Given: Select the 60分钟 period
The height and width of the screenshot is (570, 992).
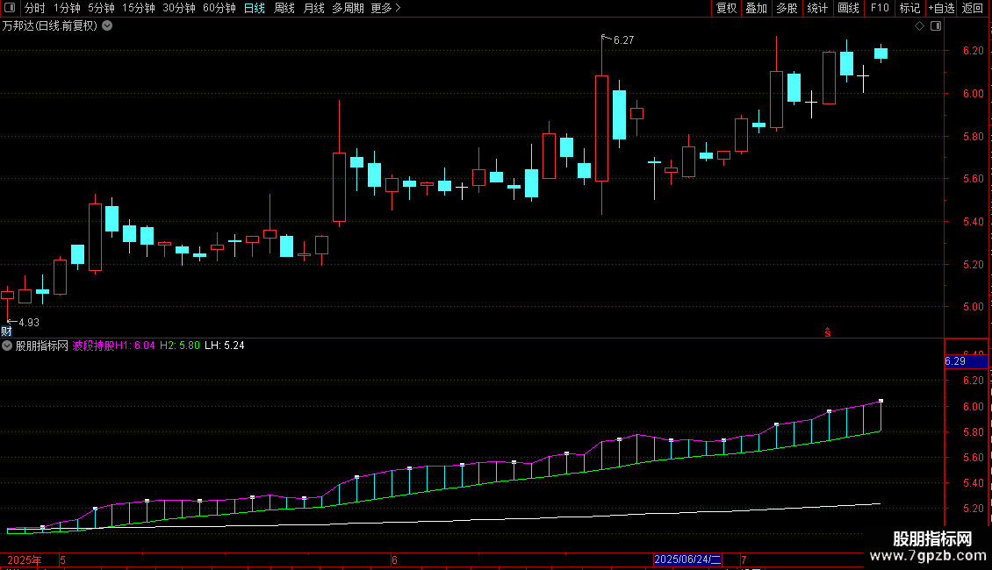Looking at the screenshot, I should [219, 8].
